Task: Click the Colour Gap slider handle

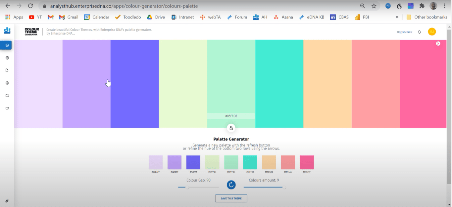Action: [x=187, y=187]
